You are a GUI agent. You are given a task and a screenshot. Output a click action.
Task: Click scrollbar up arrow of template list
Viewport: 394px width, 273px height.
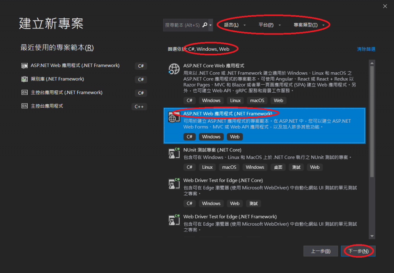click(372, 63)
